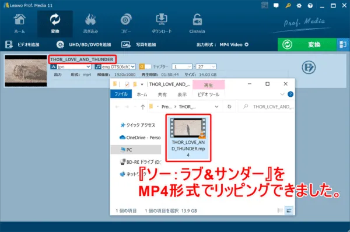Select the THOR_LOVE_AND_THUNDER.mp4 file
The image size is (350, 232).
(x=188, y=138)
